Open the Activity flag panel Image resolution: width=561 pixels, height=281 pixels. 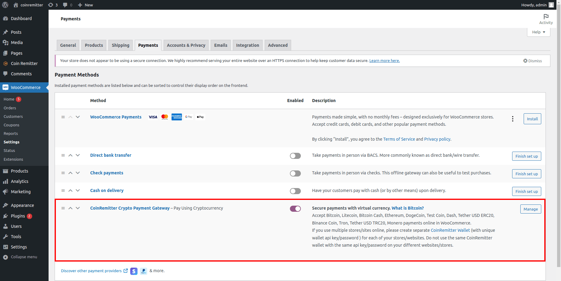click(546, 19)
